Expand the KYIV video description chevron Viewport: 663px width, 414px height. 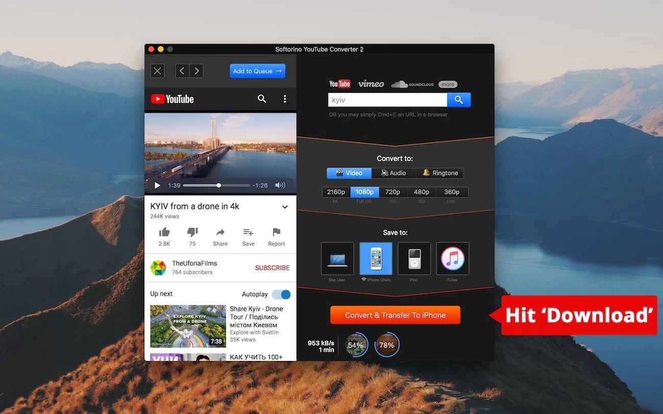[285, 207]
